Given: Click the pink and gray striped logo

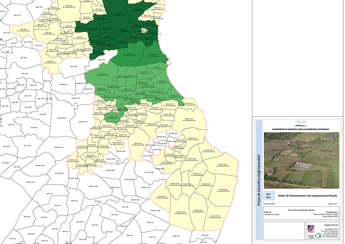Looking at the screenshot, I should point(312,229).
